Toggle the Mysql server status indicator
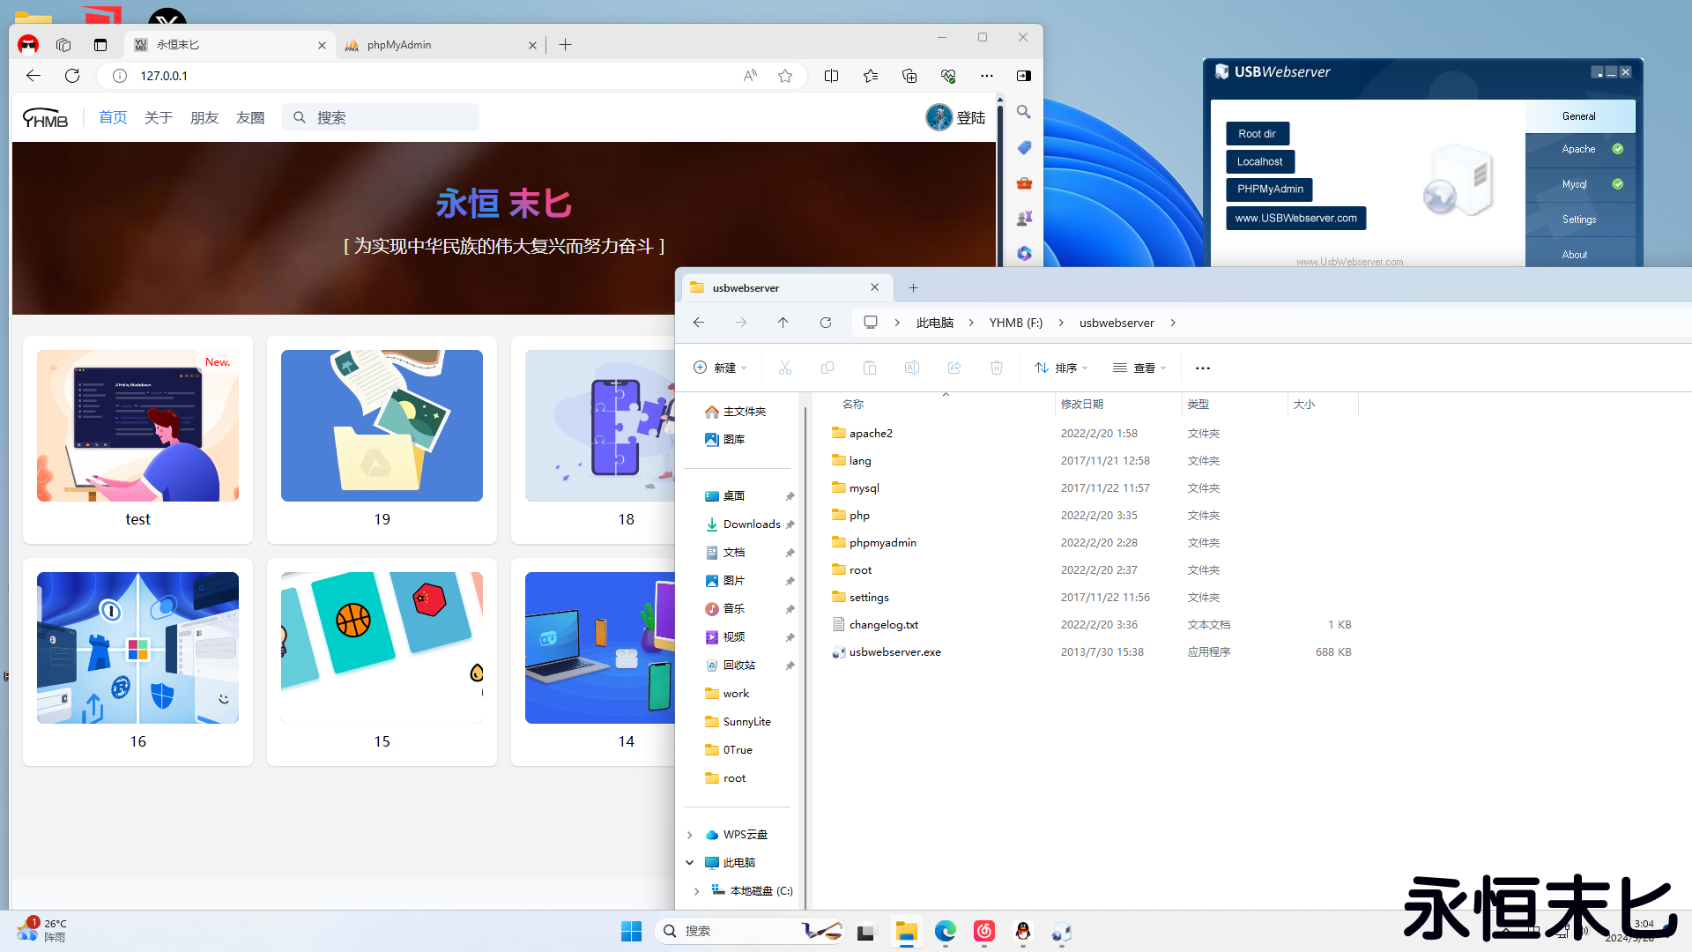 [1617, 184]
